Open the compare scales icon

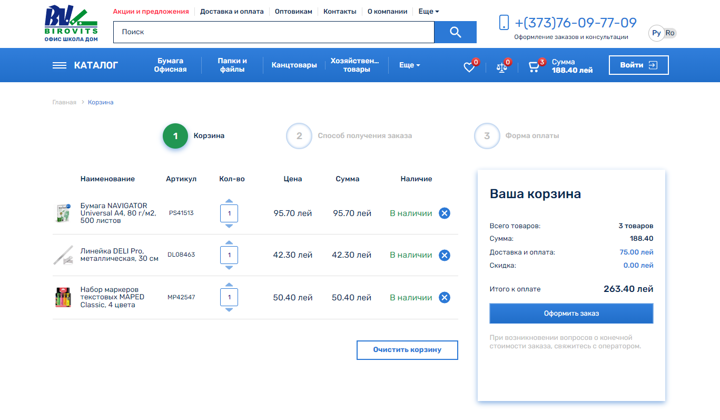coord(502,67)
